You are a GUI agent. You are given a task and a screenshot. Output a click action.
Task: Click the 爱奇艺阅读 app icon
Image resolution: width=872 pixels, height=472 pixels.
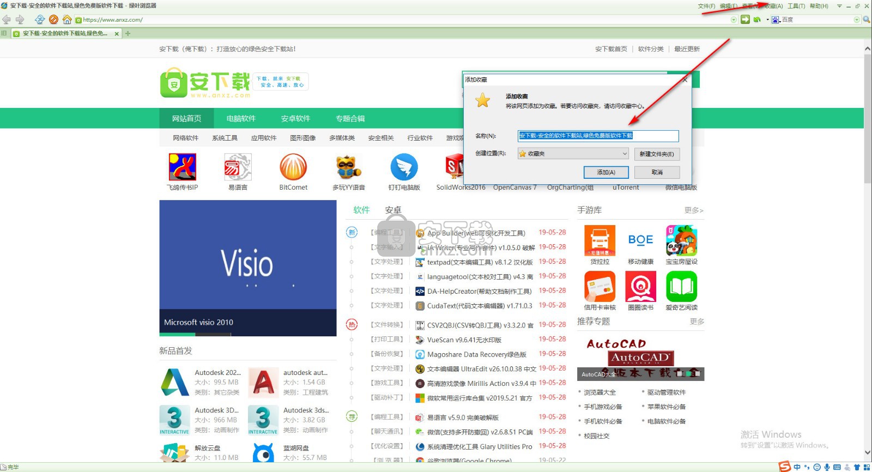[682, 286]
